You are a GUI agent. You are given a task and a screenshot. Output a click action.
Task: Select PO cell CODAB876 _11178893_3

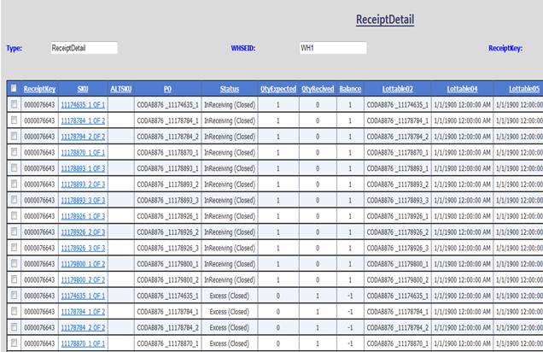(167, 200)
